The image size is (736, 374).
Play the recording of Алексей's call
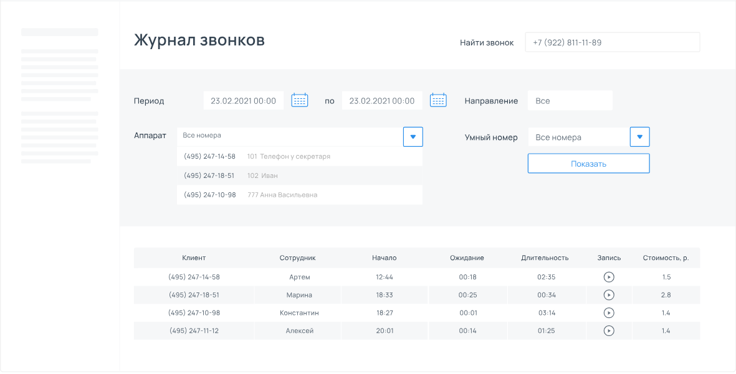point(609,330)
